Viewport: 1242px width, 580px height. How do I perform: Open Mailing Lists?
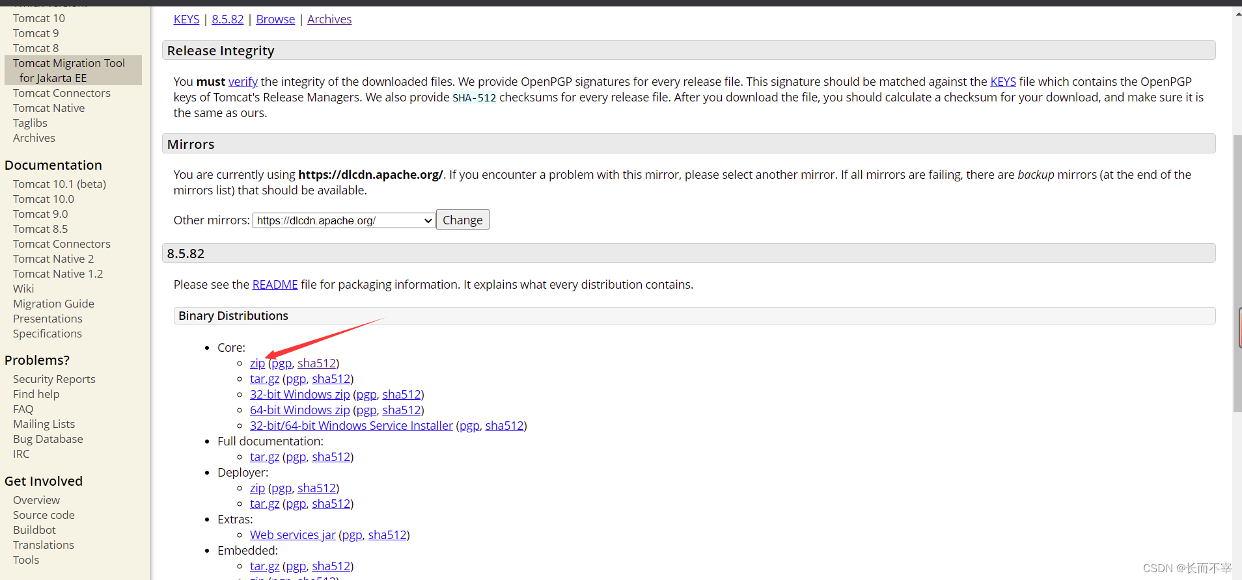[x=44, y=424]
